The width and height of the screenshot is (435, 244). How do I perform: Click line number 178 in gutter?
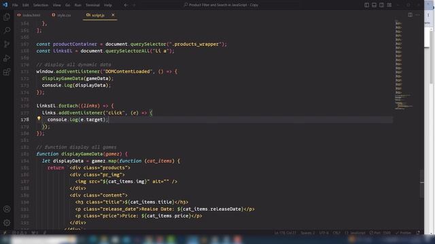pyautogui.click(x=24, y=119)
